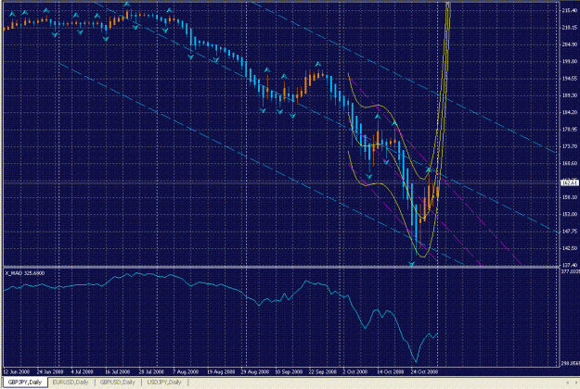The height and width of the screenshot is (389, 580).
Task: Click the 210.15 price scale label
Action: pyautogui.click(x=569, y=28)
